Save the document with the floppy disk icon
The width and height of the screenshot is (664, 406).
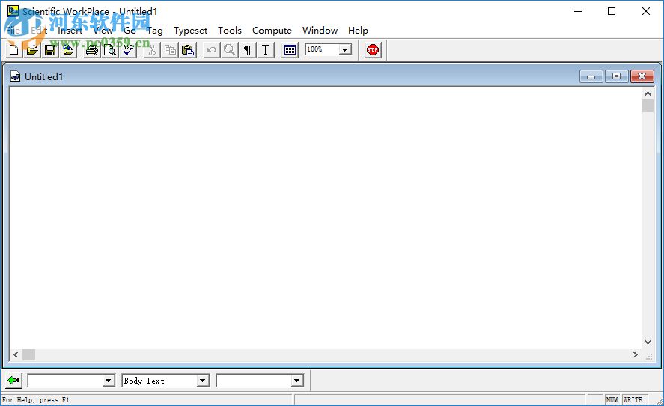click(x=50, y=50)
